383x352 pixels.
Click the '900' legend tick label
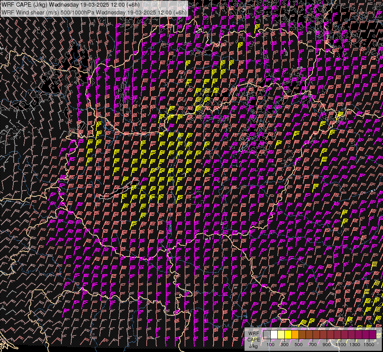pos(327,345)
